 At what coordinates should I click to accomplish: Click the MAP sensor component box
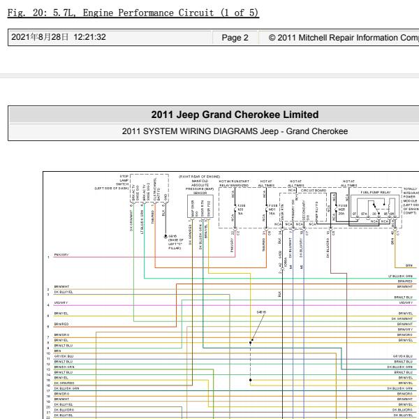(x=200, y=207)
